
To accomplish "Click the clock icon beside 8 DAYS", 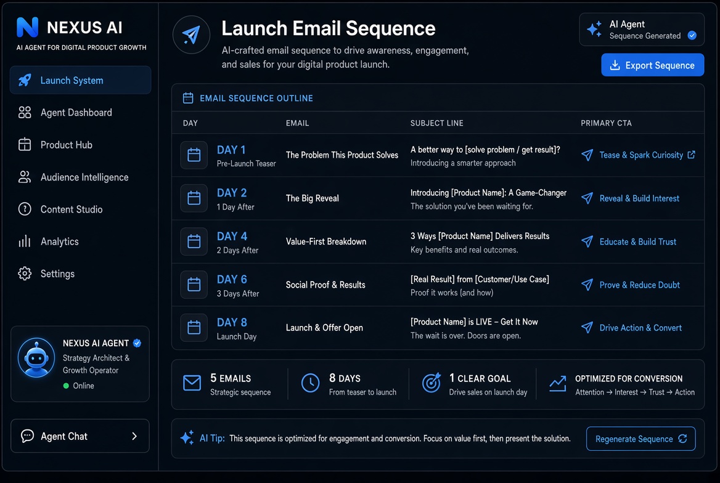I will pyautogui.click(x=311, y=383).
